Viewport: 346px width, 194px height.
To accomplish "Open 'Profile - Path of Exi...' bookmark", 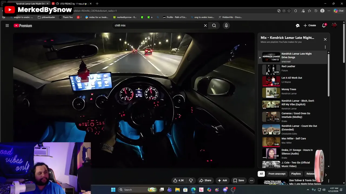I will pyautogui.click(x=175, y=17).
